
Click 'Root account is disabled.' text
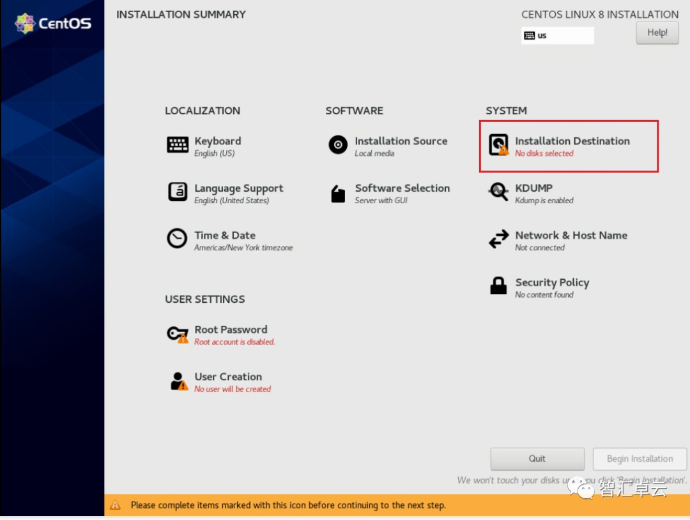234,342
